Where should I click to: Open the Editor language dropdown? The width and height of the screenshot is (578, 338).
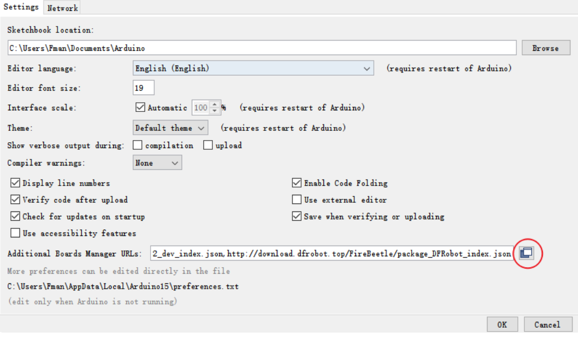click(253, 68)
